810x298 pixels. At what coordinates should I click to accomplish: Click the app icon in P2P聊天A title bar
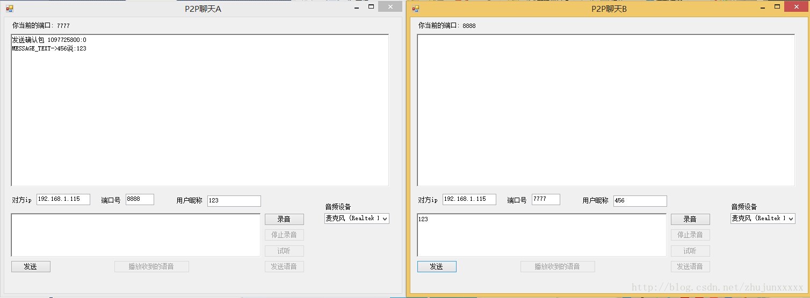[9, 9]
